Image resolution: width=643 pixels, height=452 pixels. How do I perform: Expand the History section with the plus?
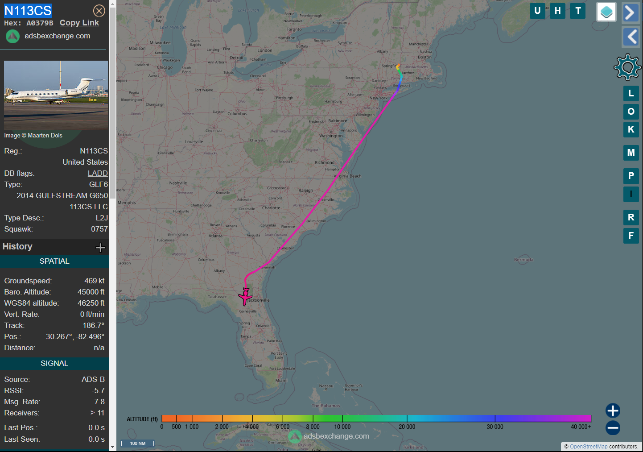(100, 247)
